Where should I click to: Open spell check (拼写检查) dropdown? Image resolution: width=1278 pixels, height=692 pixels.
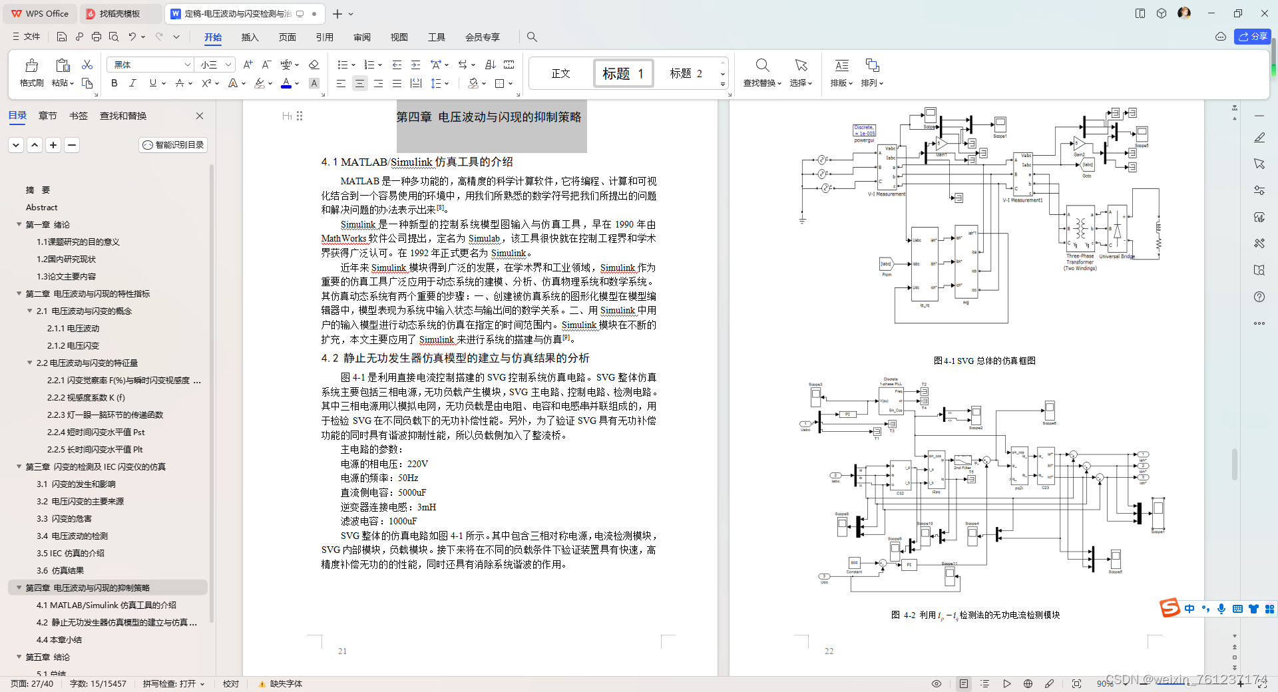[x=174, y=683]
